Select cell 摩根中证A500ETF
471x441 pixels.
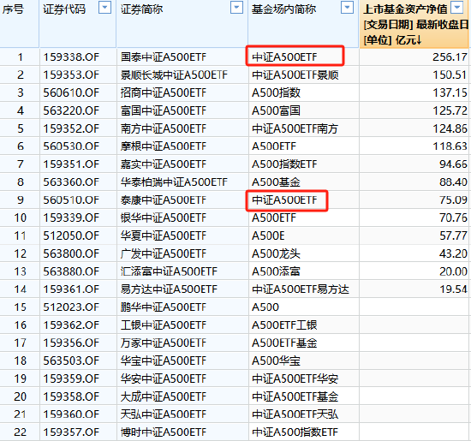click(x=182, y=146)
